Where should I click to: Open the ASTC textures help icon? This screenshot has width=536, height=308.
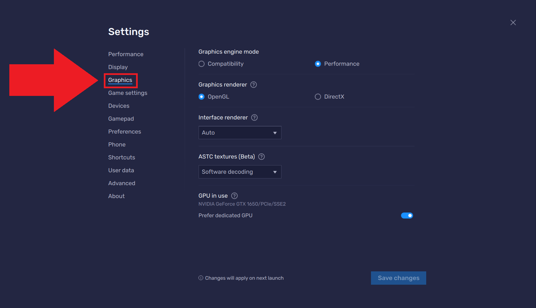tap(261, 156)
